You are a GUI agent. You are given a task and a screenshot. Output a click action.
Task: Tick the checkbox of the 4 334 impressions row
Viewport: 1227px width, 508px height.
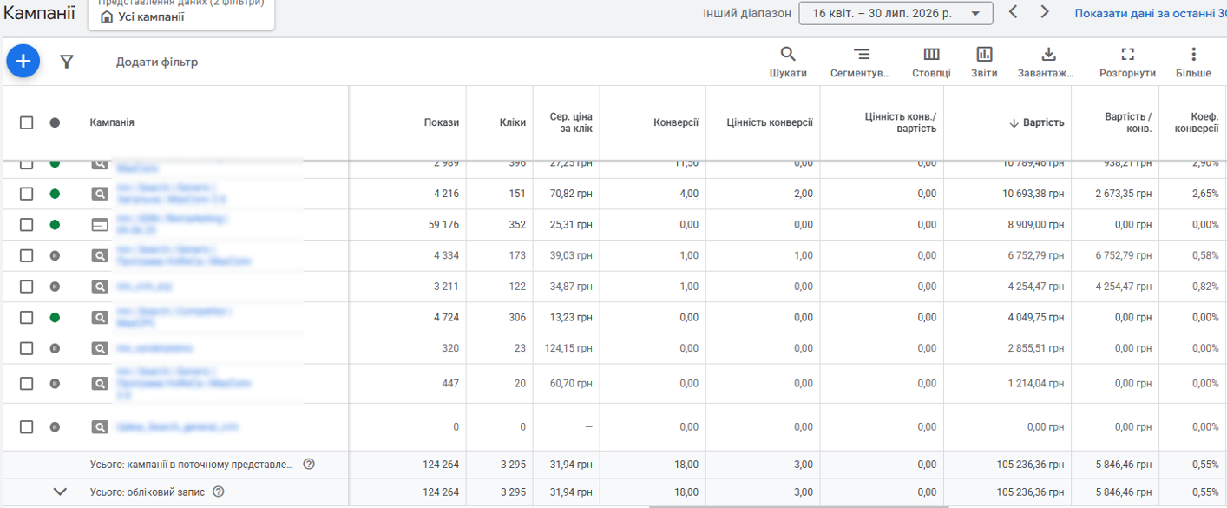(26, 255)
